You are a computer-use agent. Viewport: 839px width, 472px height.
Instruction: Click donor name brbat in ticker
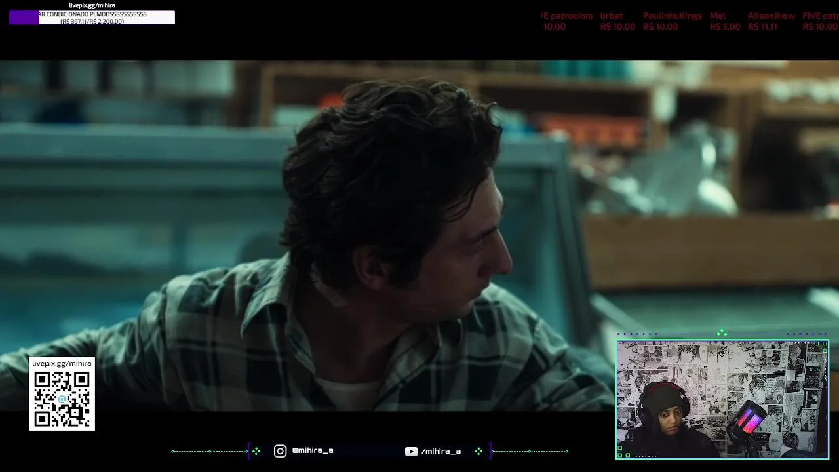click(612, 16)
